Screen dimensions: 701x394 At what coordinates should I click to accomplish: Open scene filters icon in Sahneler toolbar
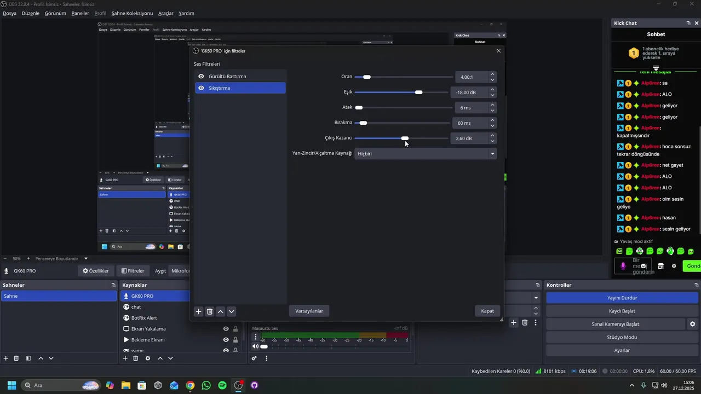pos(28,358)
